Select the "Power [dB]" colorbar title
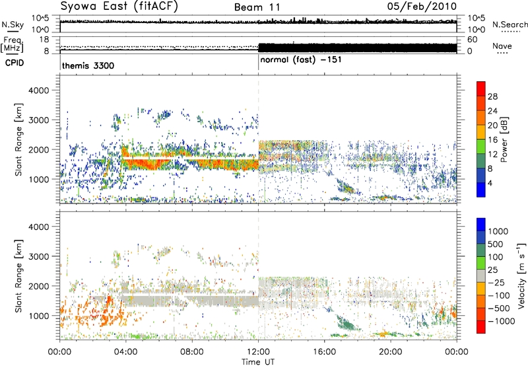Viewport: 528px width, 366px height. pyautogui.click(x=504, y=139)
